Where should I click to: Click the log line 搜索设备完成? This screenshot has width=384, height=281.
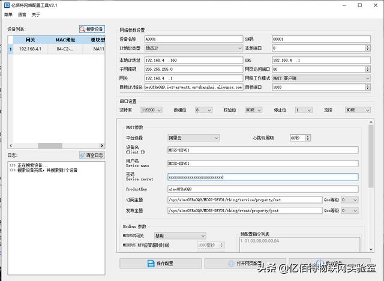point(43,170)
